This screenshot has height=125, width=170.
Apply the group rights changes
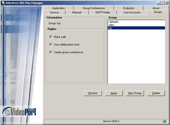coord(114,93)
